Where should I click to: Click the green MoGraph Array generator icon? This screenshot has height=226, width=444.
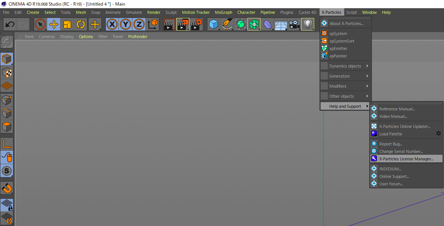pos(254,24)
